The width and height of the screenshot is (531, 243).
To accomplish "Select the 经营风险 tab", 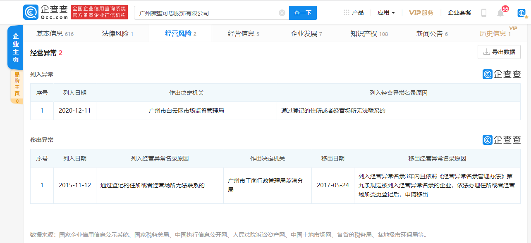I will pyautogui.click(x=180, y=34).
